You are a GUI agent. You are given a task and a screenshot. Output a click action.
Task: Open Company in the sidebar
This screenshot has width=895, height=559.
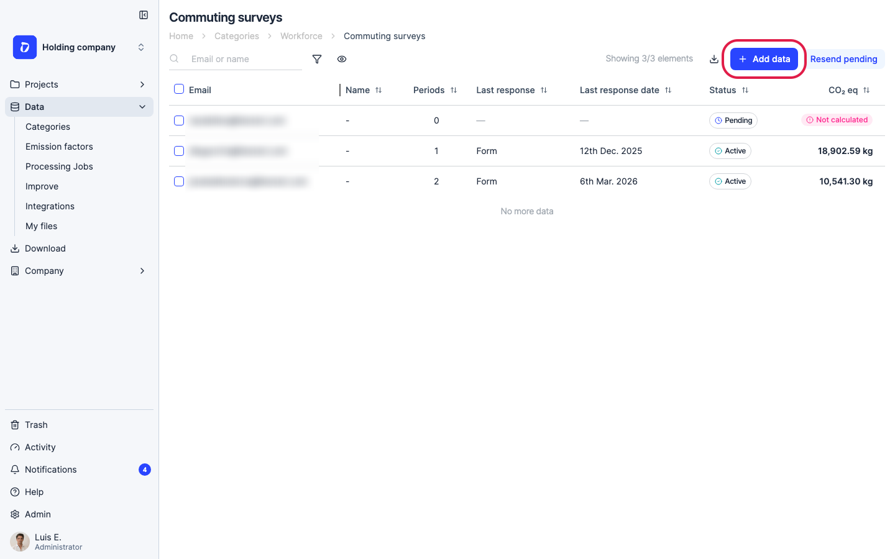pos(79,271)
